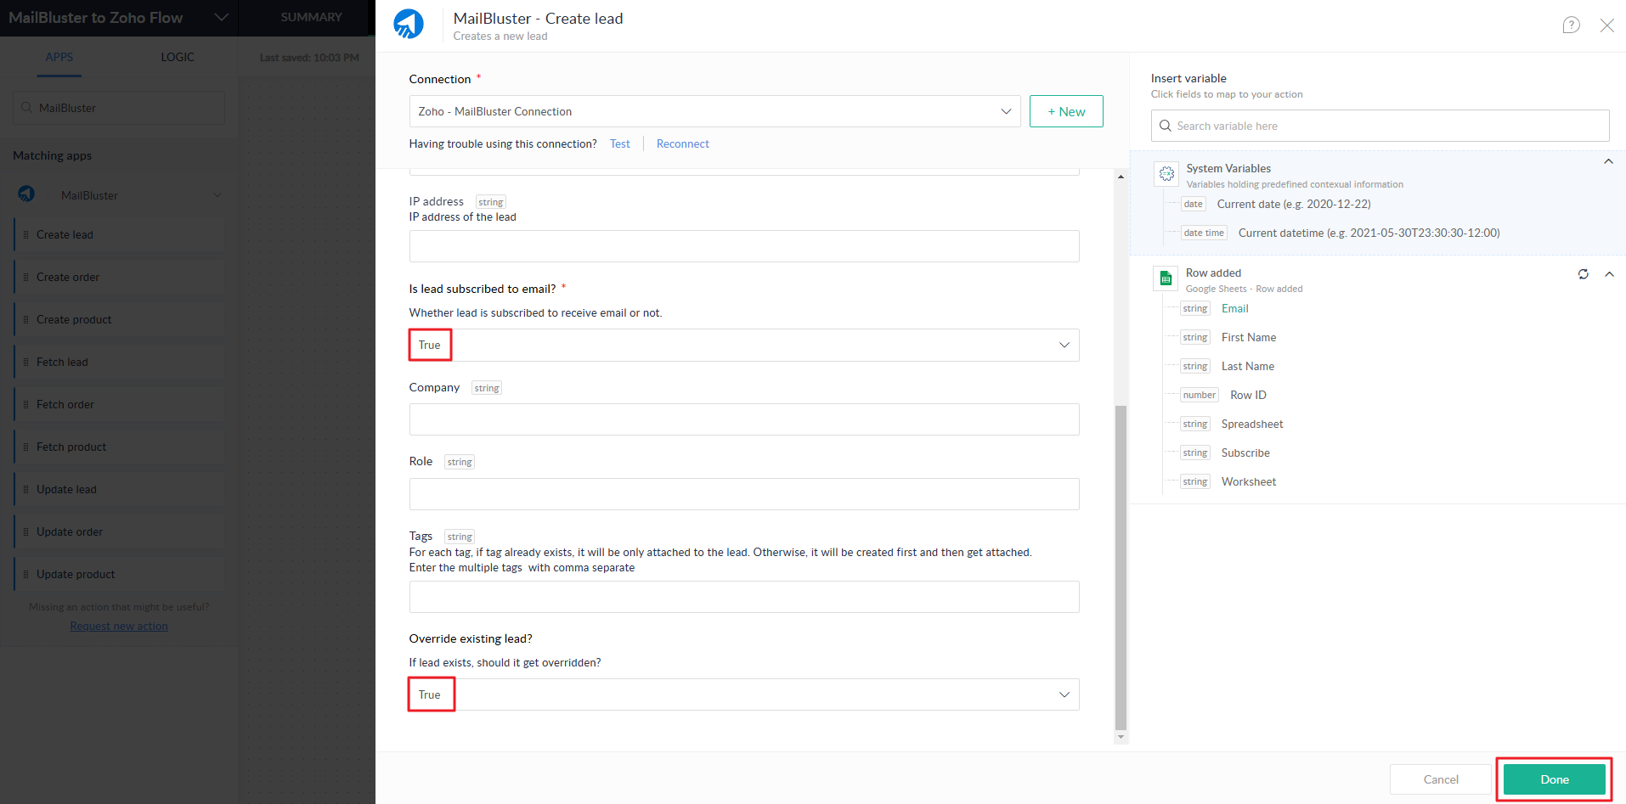
Task: Click the System Variables gear icon
Action: 1166,174
